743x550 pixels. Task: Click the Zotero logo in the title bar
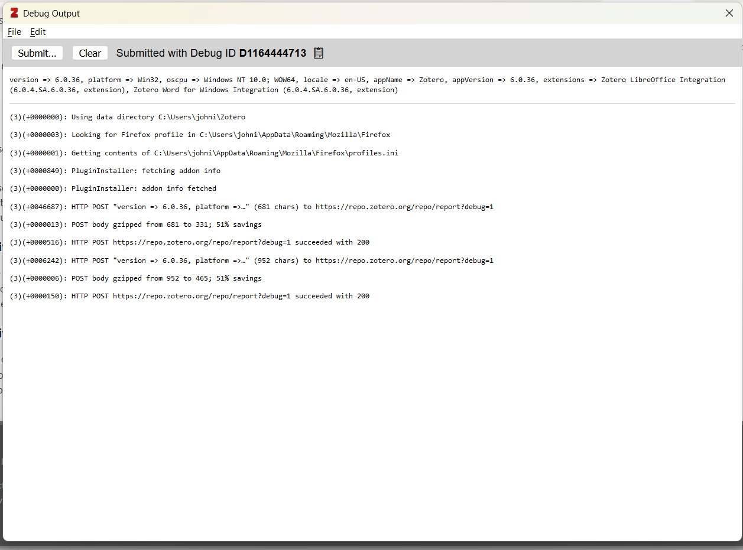[x=14, y=13]
